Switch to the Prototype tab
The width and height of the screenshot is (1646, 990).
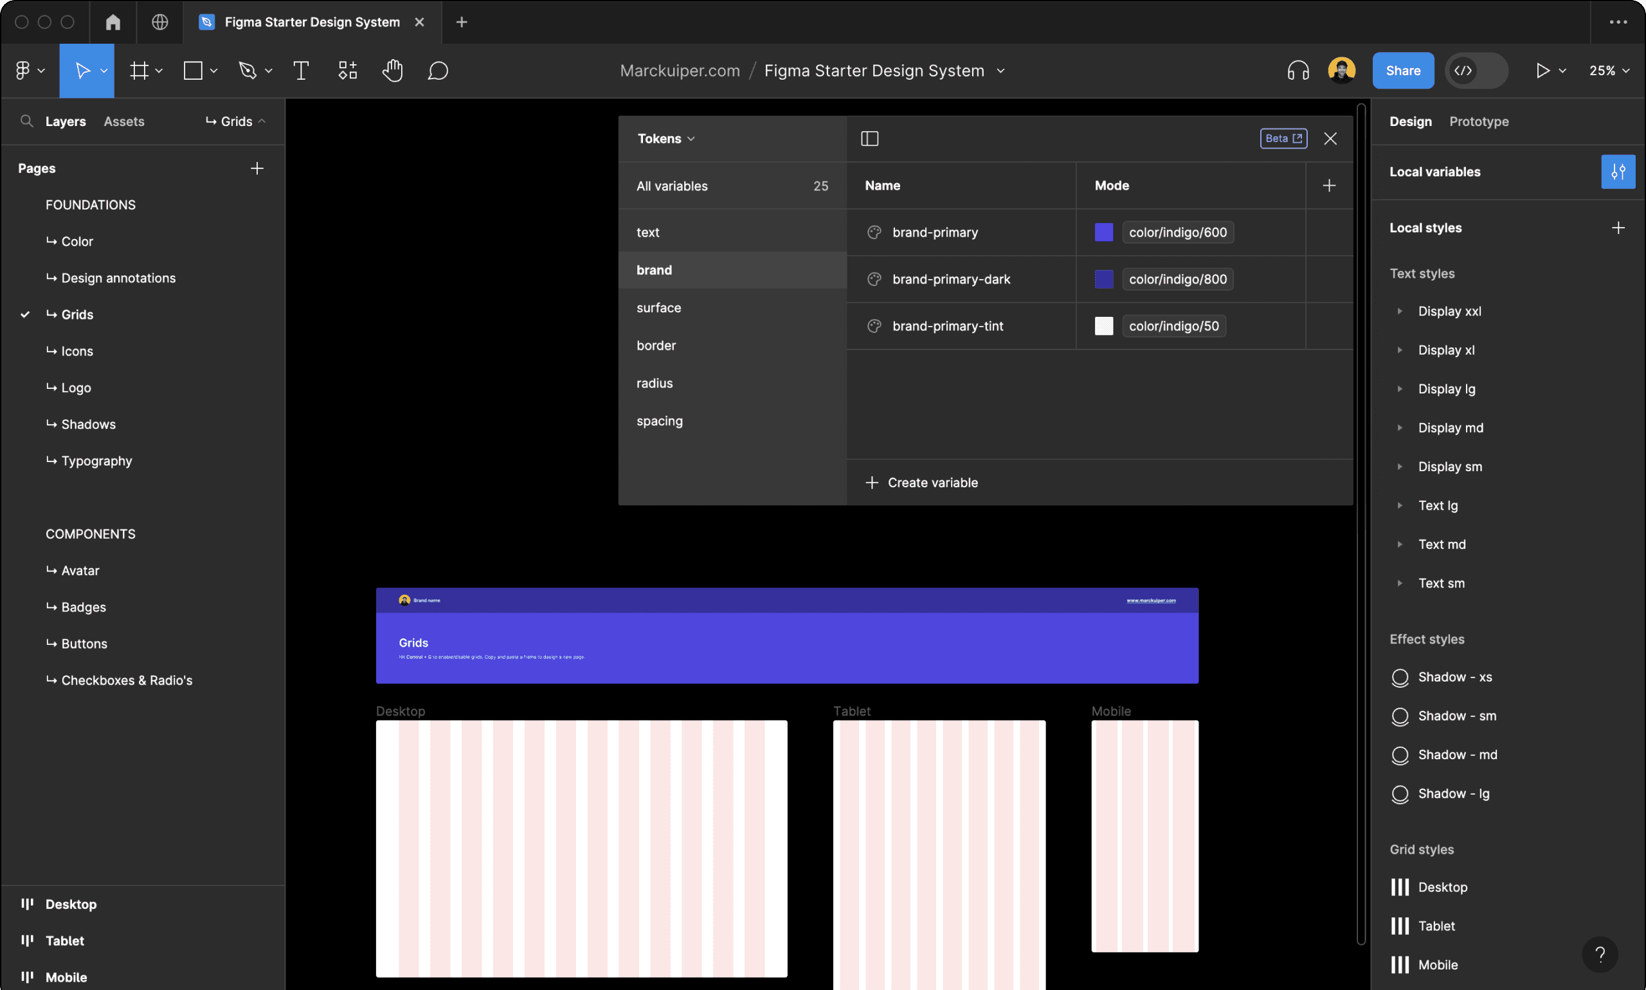point(1479,121)
